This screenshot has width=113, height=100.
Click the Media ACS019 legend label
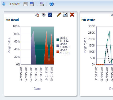(65, 52)
